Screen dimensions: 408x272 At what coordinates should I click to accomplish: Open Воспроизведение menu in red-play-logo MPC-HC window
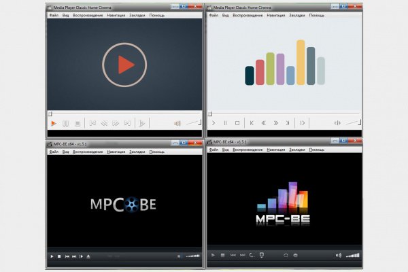pyautogui.click(x=88, y=16)
